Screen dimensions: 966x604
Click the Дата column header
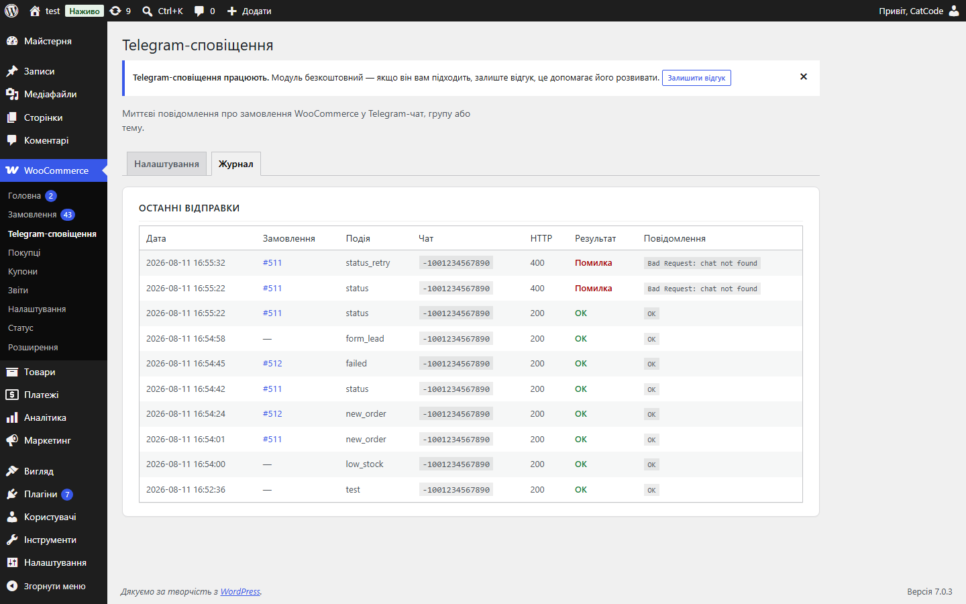156,238
